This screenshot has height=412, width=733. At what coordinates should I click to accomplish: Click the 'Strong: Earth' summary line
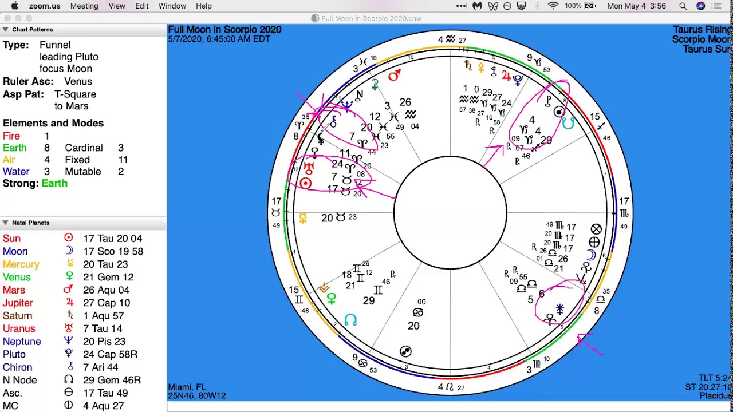coord(35,183)
